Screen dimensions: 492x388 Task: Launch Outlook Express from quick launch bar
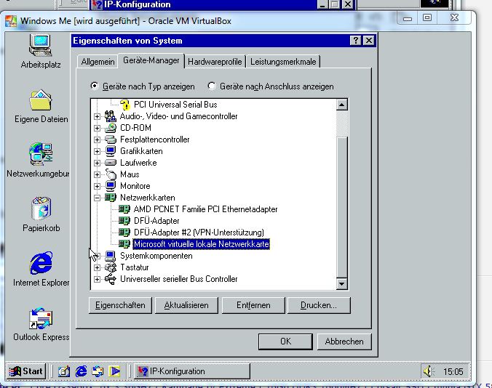pyautogui.click(x=98, y=371)
